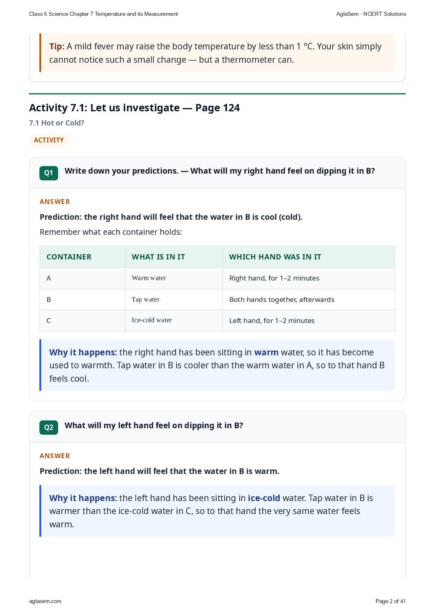Viewport: 435px width, 616px height.
Task: Click the Activity 7.1 Let us investigate heading
Action: pyautogui.click(x=134, y=108)
